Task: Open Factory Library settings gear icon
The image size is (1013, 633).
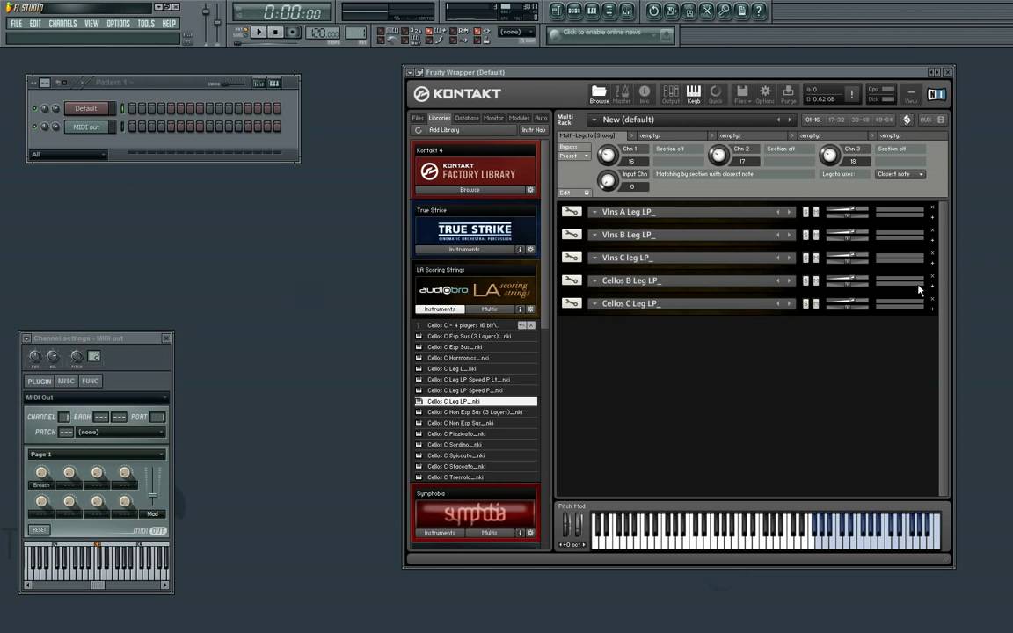Action: tap(530, 190)
